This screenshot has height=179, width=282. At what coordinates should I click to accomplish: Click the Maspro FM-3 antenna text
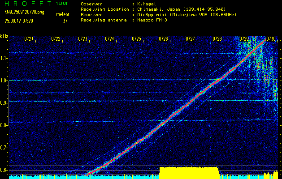coord(152,20)
